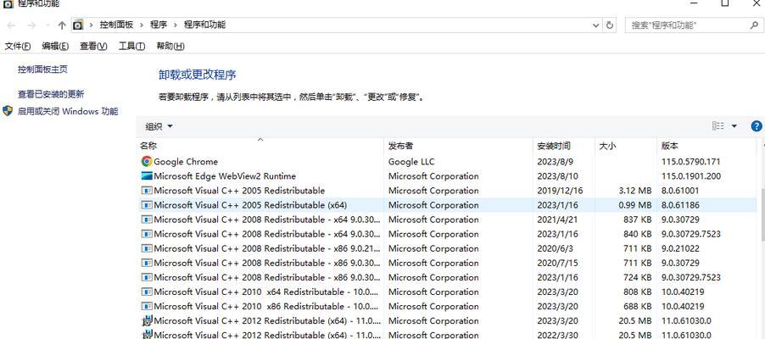Open the 文件(F) menu
The image size is (765, 339).
click(x=18, y=46)
